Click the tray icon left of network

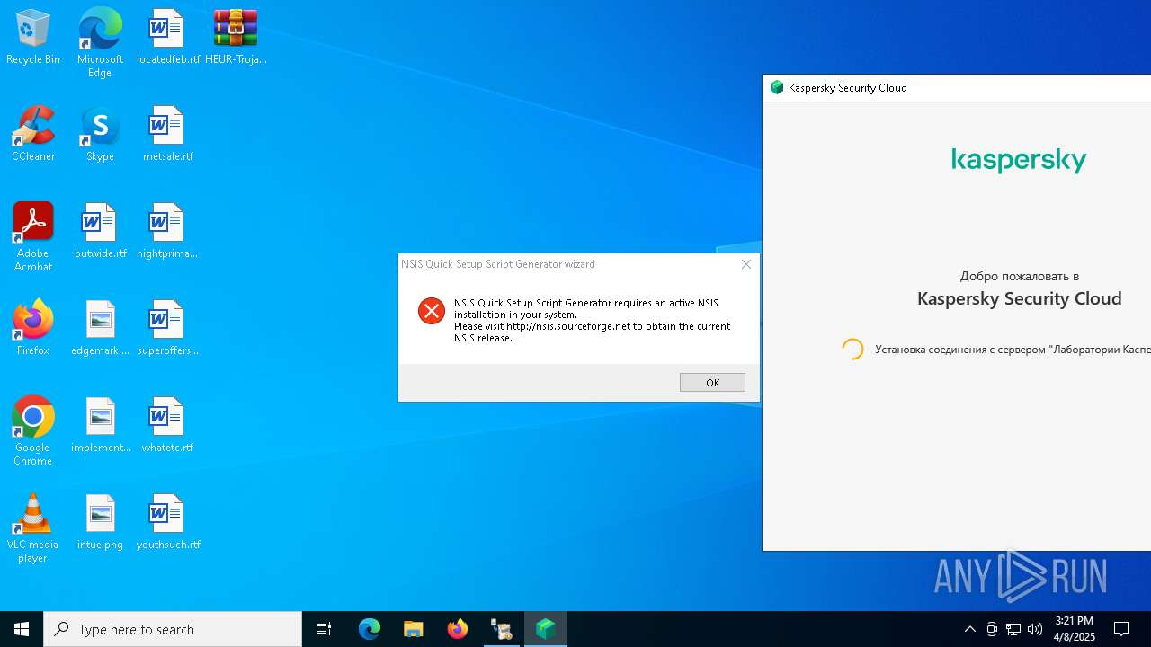point(992,629)
